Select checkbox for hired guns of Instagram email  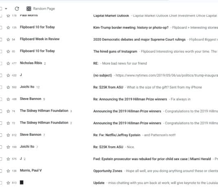coord(1,52)
